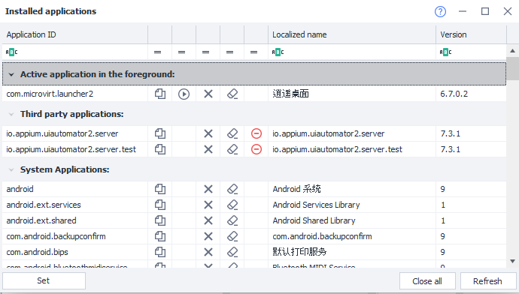Select version 6.7.0.2 cell

click(471, 94)
